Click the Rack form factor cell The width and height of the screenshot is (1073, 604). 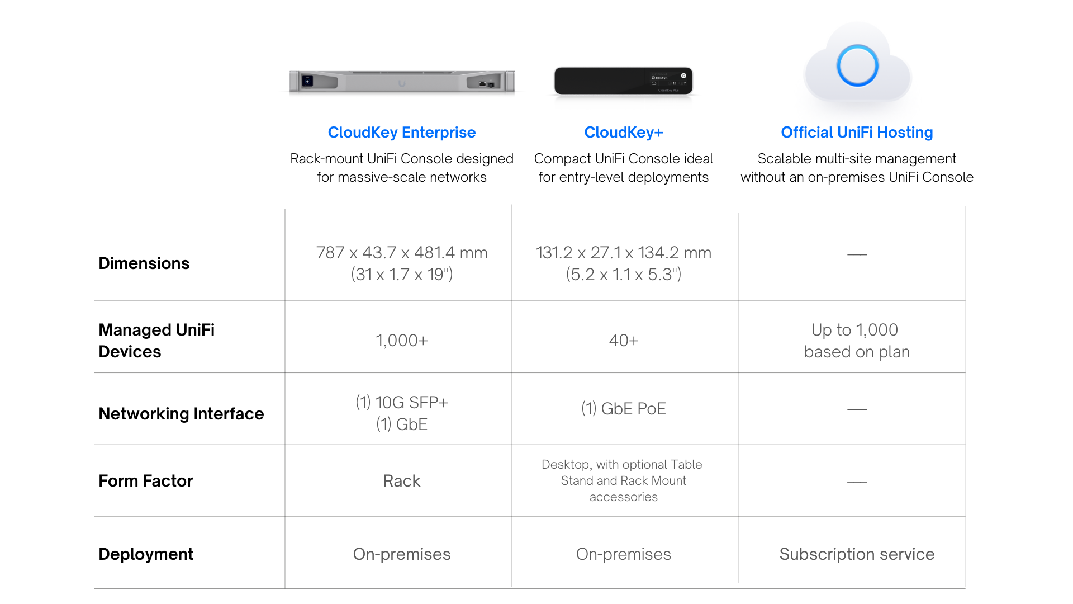[402, 481]
